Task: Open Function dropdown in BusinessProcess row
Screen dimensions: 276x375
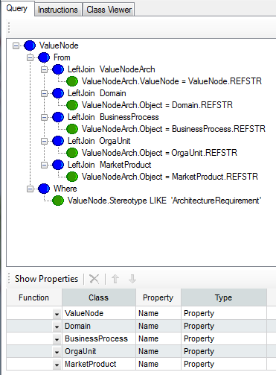Action: tap(57, 339)
